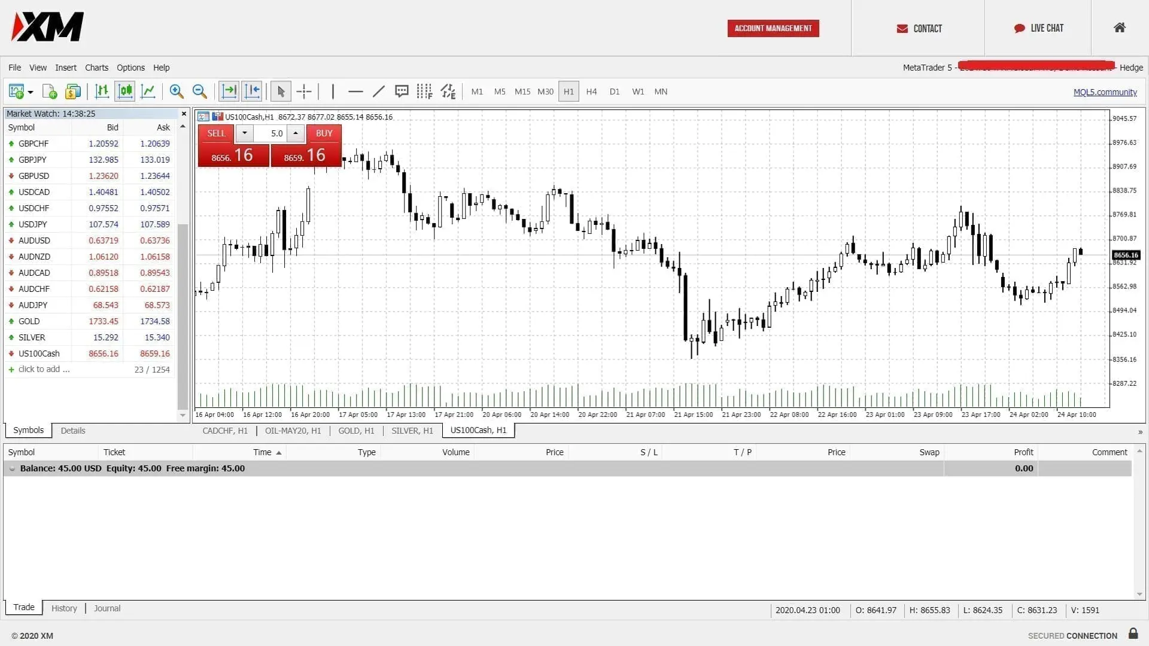Start a Live Chat

[1038, 28]
